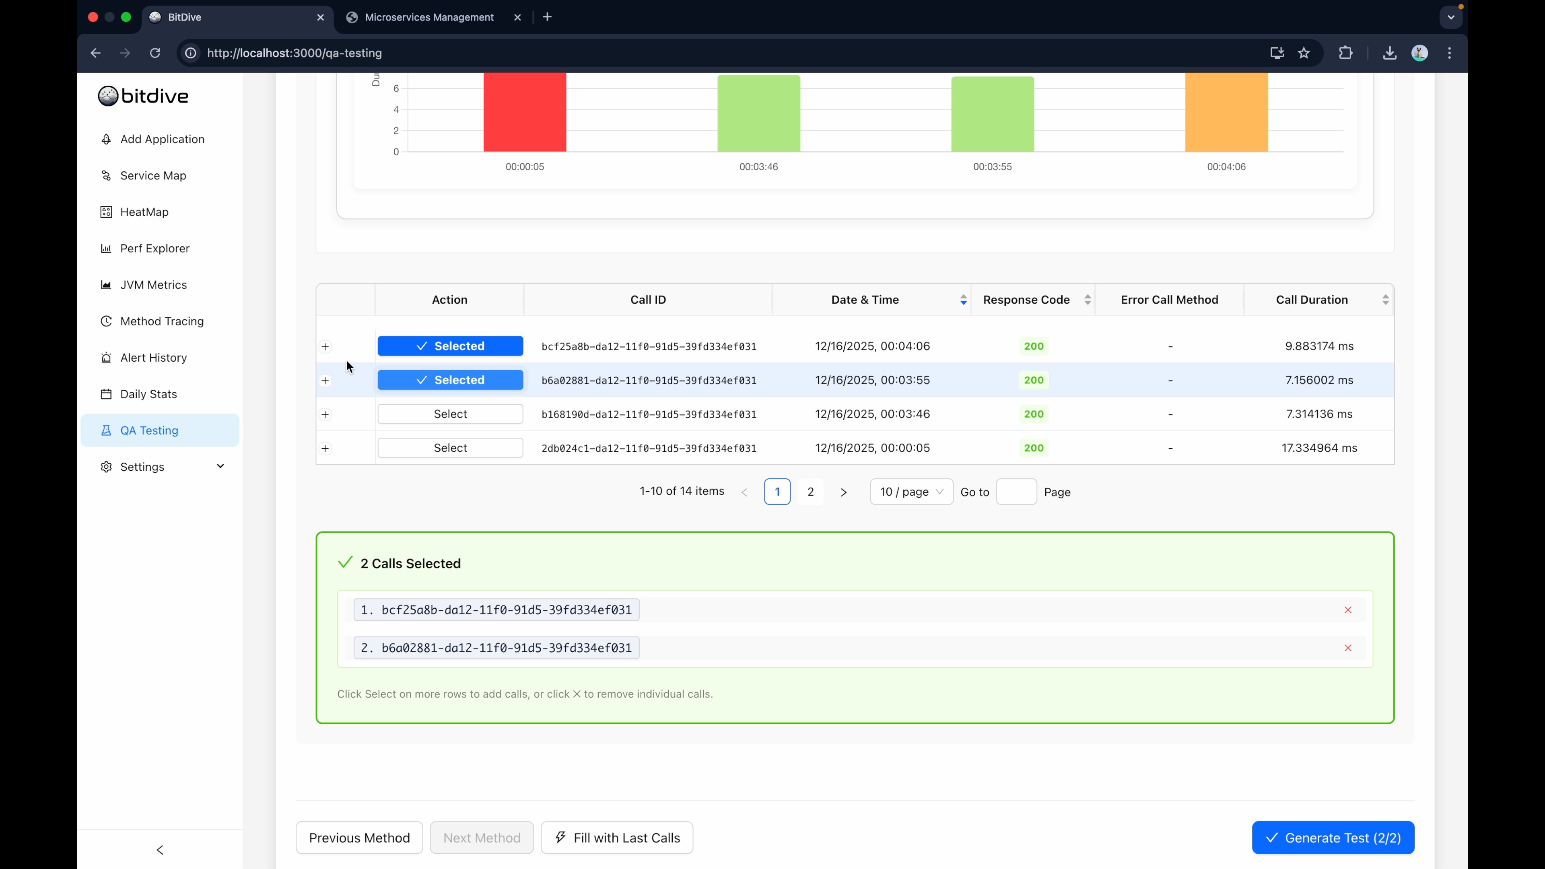Image resolution: width=1545 pixels, height=869 pixels.
Task: Expand the Settings sidebar item
Action: pos(142,467)
